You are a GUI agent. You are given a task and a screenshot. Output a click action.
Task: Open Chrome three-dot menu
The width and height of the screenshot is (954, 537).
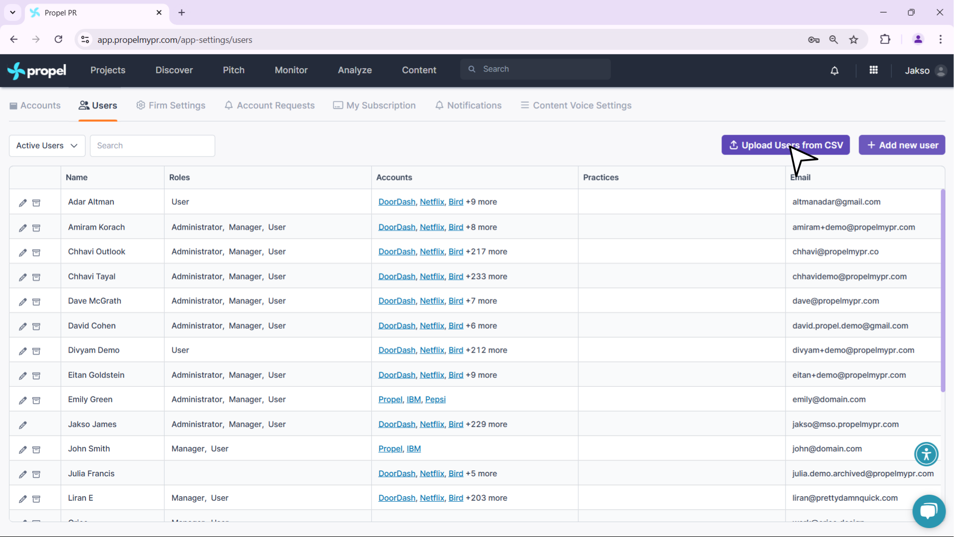click(x=940, y=39)
